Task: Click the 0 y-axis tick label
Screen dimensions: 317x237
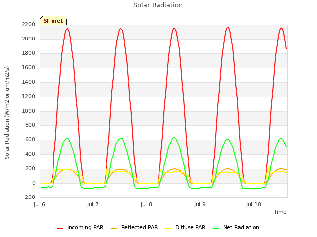Action: pyautogui.click(x=34, y=183)
